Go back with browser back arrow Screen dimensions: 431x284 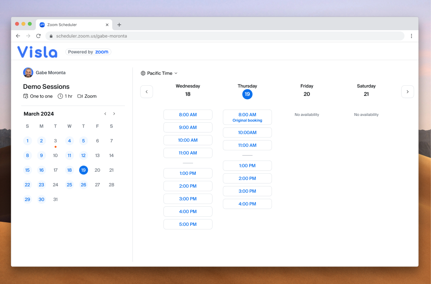[18, 36]
